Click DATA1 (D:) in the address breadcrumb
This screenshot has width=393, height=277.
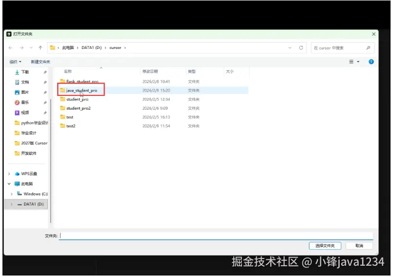pyautogui.click(x=91, y=47)
